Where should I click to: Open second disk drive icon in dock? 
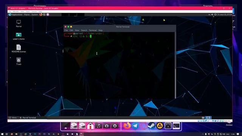[82, 126]
